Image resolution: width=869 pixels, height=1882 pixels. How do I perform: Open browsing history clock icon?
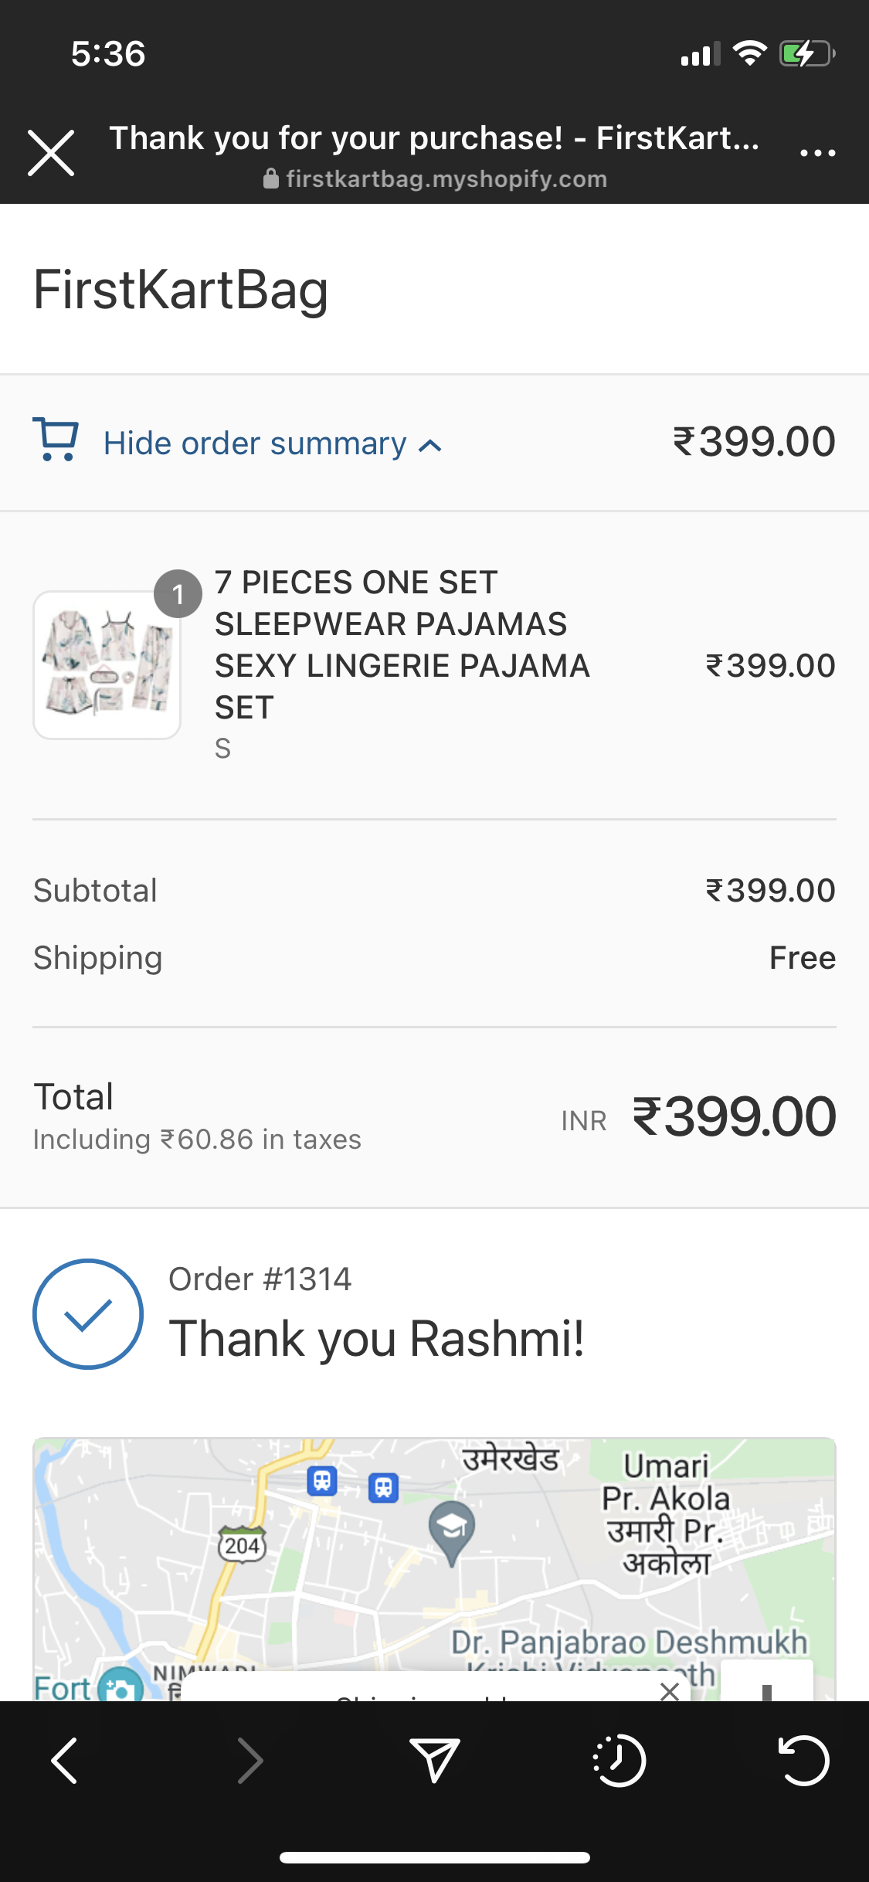pos(619,1761)
